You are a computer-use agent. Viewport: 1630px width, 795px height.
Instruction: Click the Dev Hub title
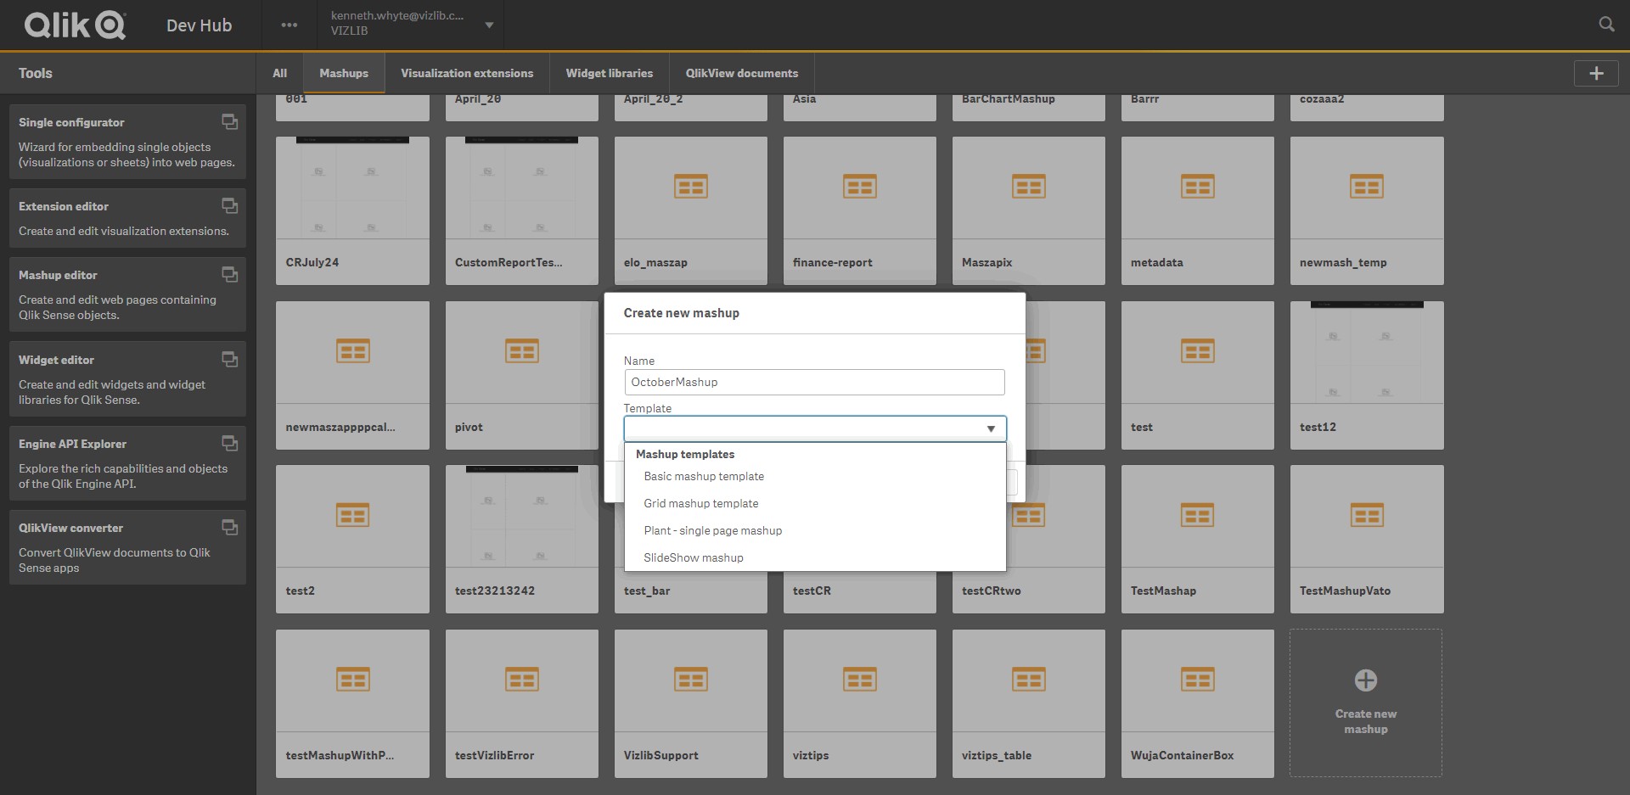199,25
